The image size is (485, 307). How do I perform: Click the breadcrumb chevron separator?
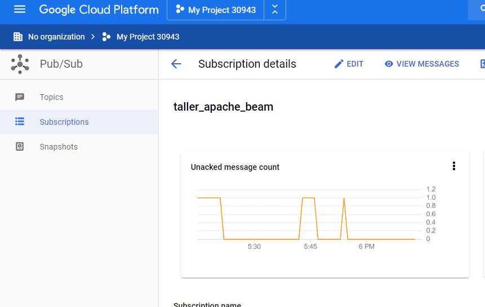pos(93,37)
